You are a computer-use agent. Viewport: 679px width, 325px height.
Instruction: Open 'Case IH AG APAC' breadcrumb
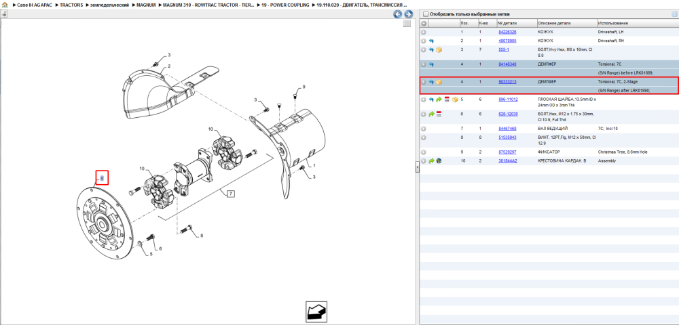coord(34,5)
